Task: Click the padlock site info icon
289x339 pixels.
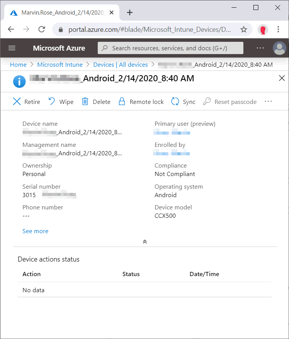Action: point(61,30)
